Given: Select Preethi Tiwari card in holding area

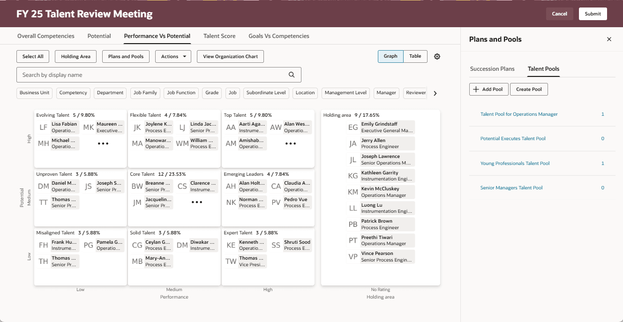Looking at the screenshot, I should coord(381,240).
